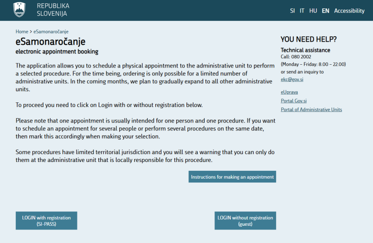The height and width of the screenshot is (243, 373).
Task: Select the EN language option
Action: click(325, 11)
